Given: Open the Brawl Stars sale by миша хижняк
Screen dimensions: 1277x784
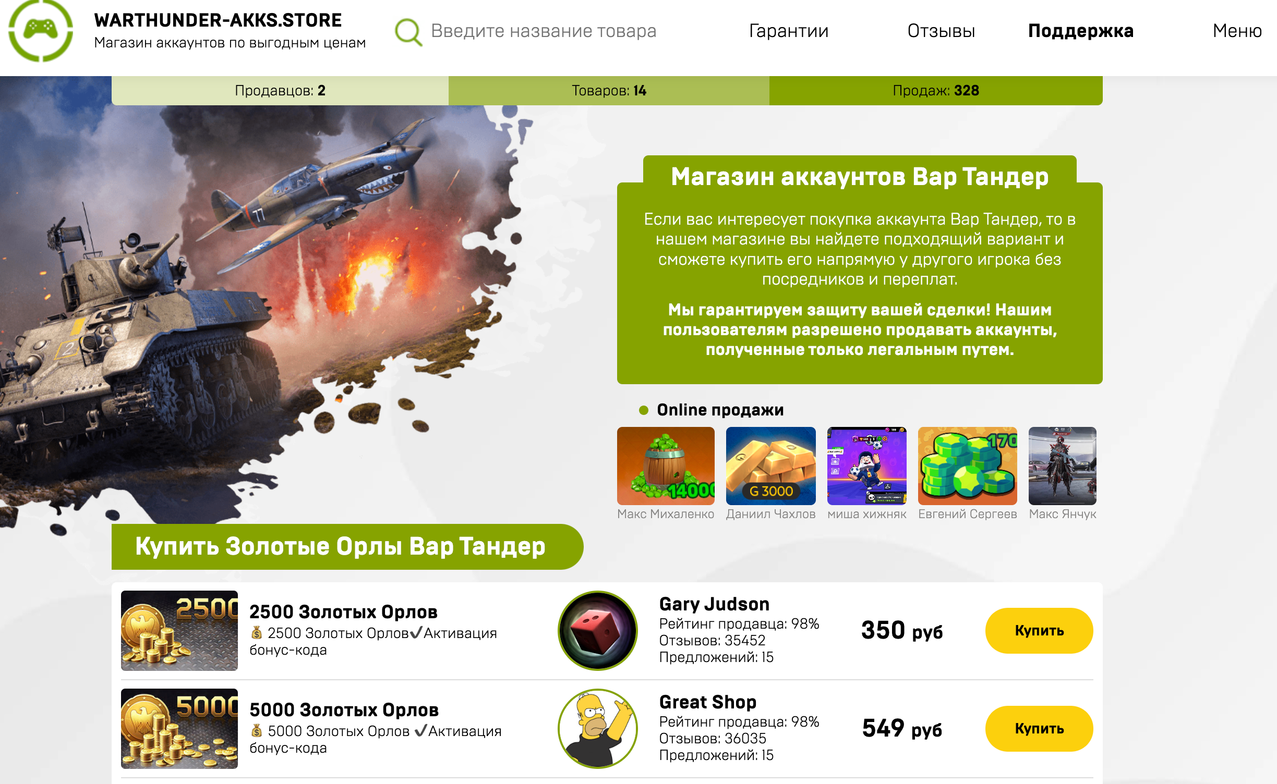Looking at the screenshot, I should point(866,465).
